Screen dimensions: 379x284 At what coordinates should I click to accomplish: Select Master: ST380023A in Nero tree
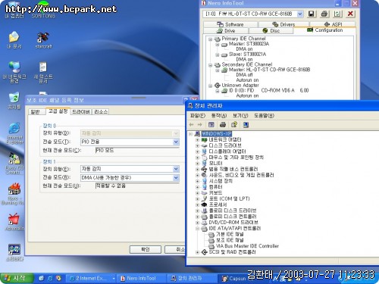pos(249,44)
